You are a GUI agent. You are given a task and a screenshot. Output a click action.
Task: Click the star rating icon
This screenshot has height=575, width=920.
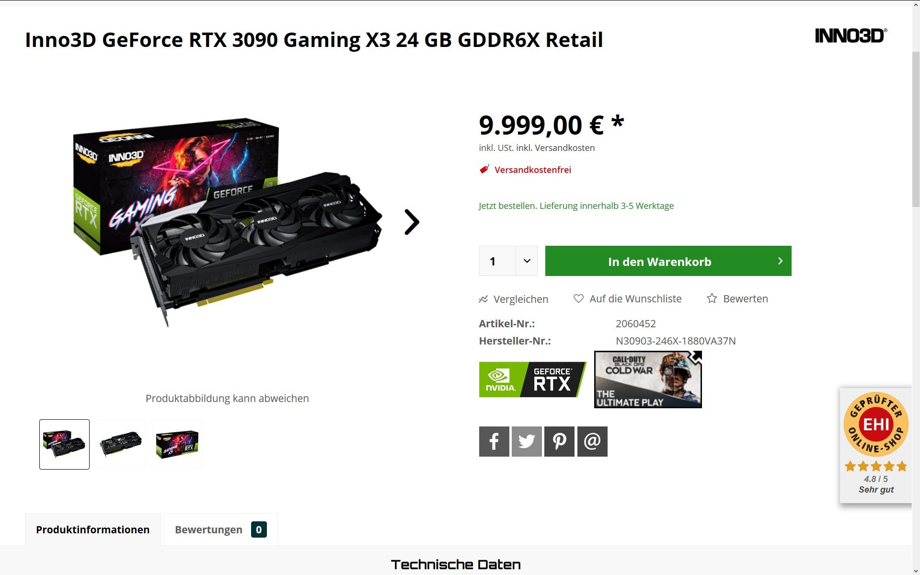click(x=712, y=299)
